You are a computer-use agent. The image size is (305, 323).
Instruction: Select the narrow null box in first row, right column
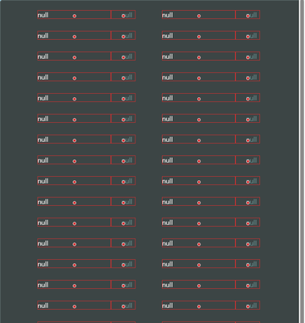pyautogui.click(x=248, y=15)
